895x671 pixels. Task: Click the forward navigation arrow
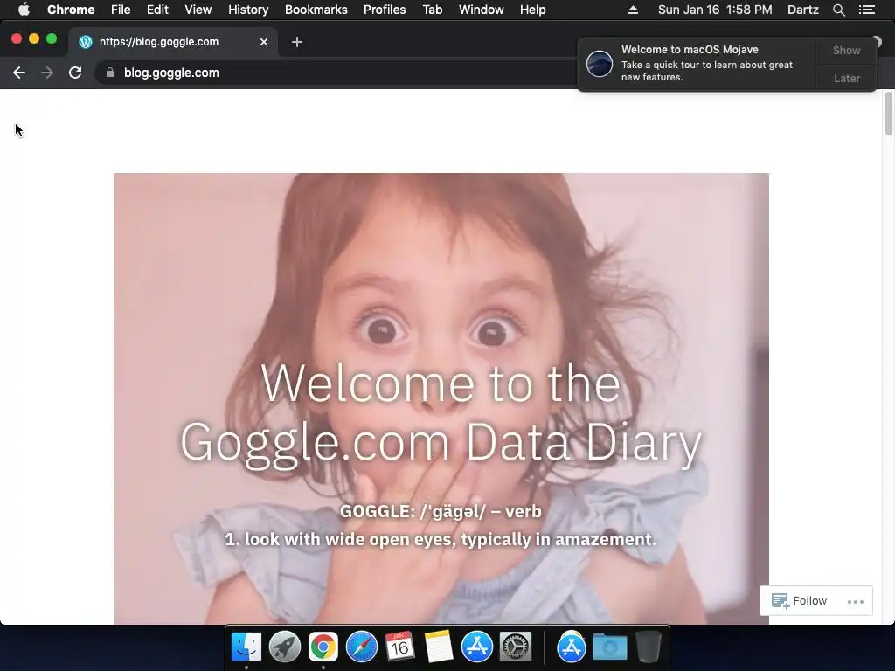click(47, 73)
